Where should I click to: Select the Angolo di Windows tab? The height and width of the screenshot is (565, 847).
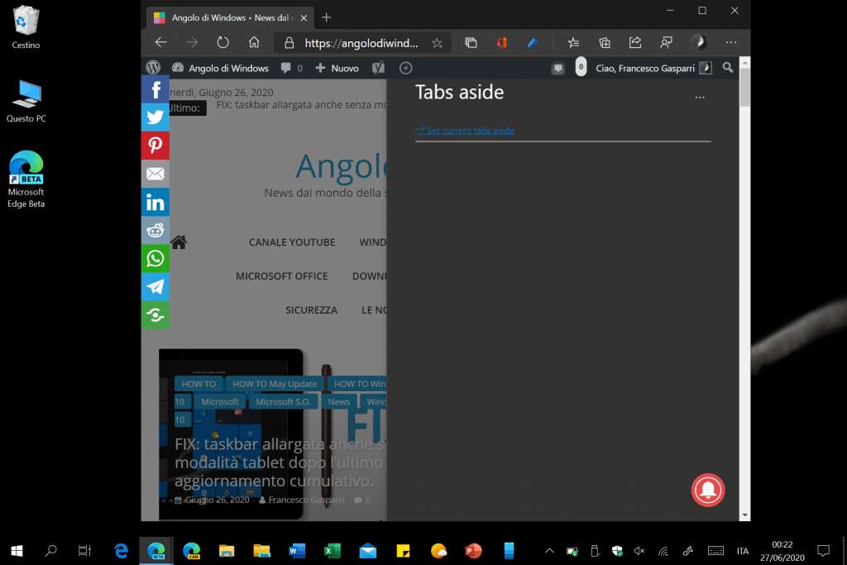pyautogui.click(x=223, y=17)
